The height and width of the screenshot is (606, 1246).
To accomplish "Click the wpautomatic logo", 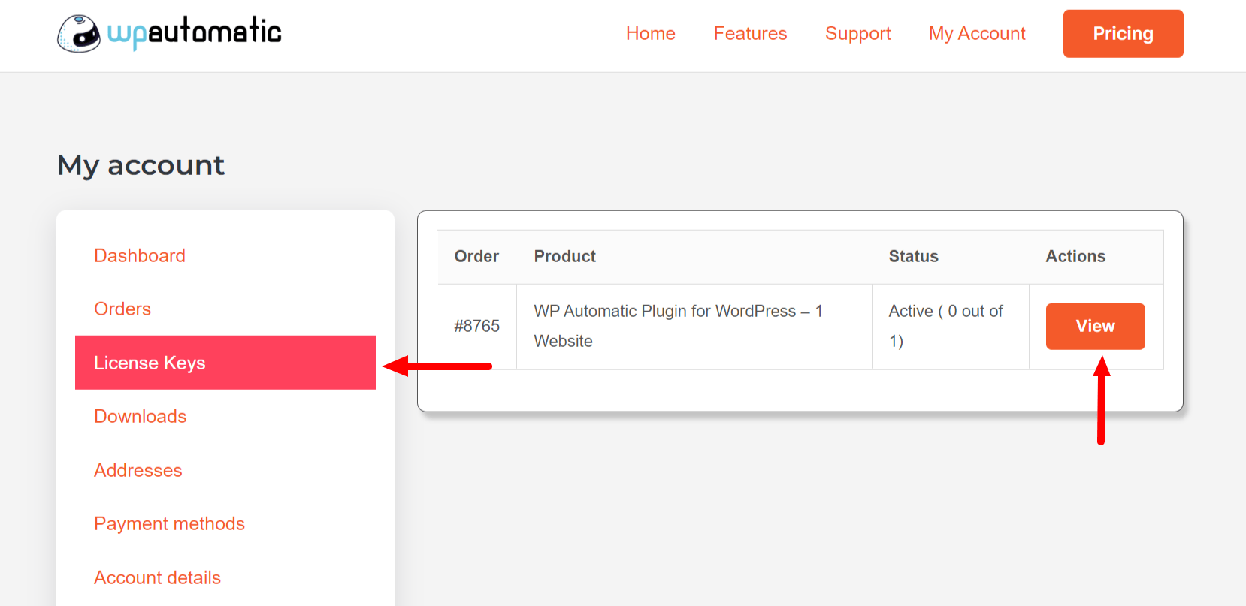I will click(x=169, y=33).
